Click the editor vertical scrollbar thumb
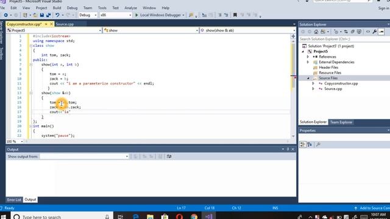The image size is (390, 219). (293, 66)
